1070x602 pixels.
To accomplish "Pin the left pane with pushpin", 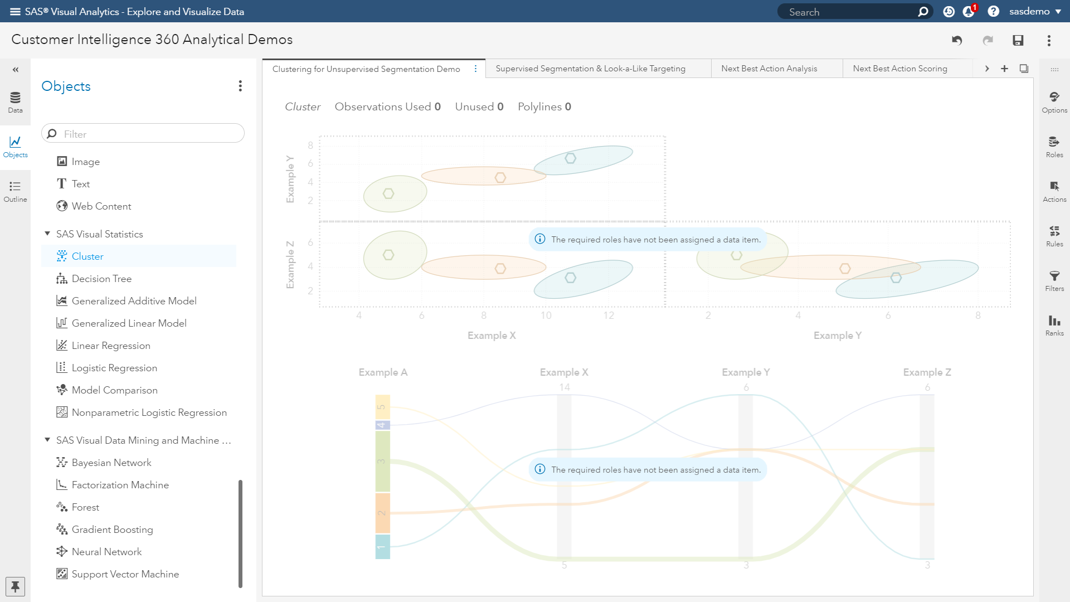I will click(x=15, y=586).
